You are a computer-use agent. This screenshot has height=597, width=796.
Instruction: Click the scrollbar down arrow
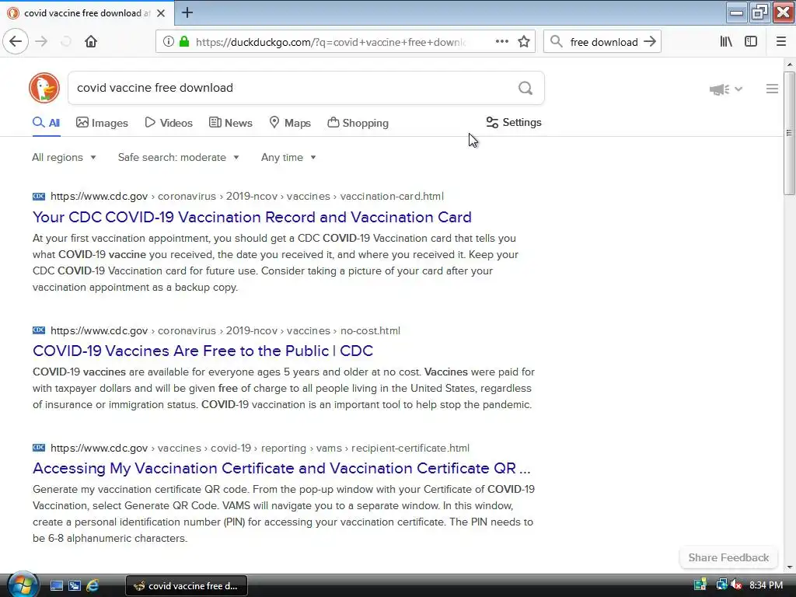pyautogui.click(x=790, y=567)
